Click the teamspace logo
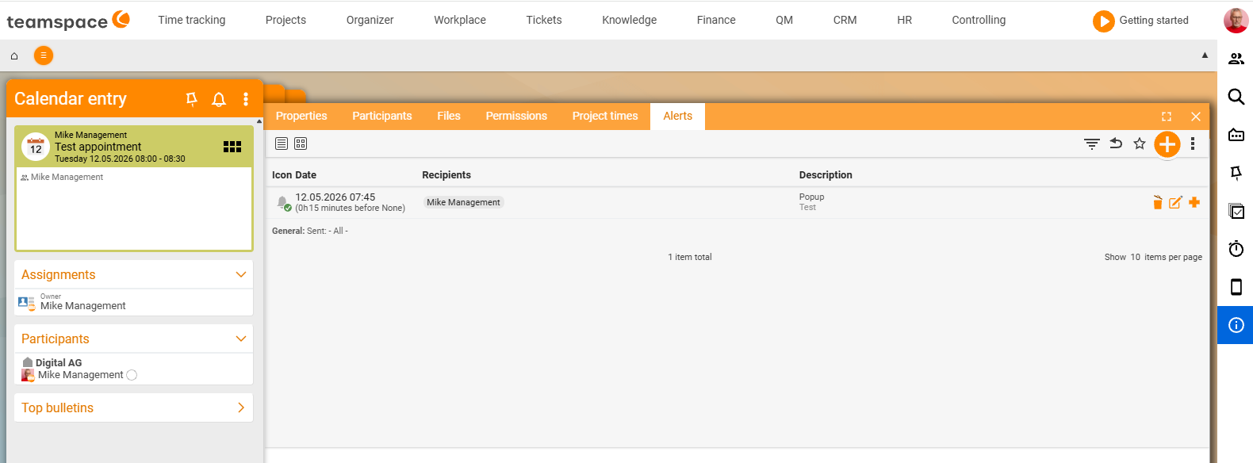The width and height of the screenshot is (1253, 463). point(68,21)
